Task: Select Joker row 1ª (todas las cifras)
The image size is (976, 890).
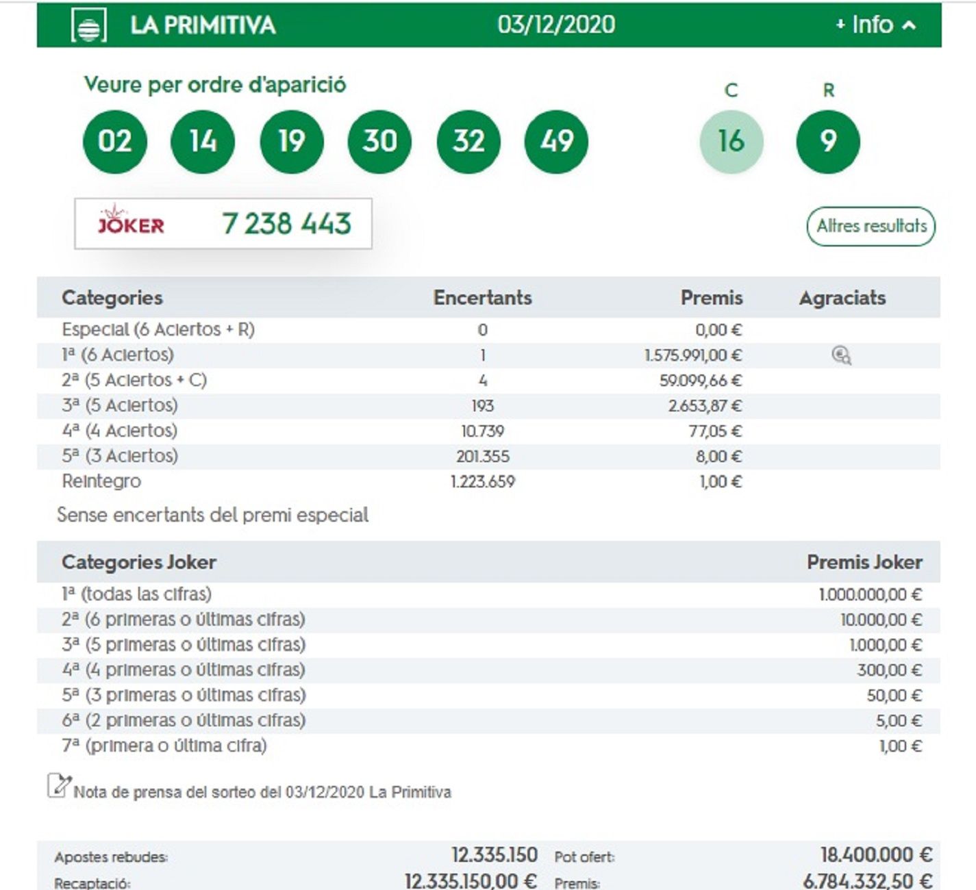Action: coord(488,594)
